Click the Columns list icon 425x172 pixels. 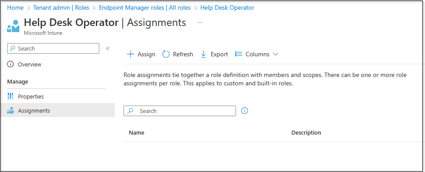(x=239, y=54)
